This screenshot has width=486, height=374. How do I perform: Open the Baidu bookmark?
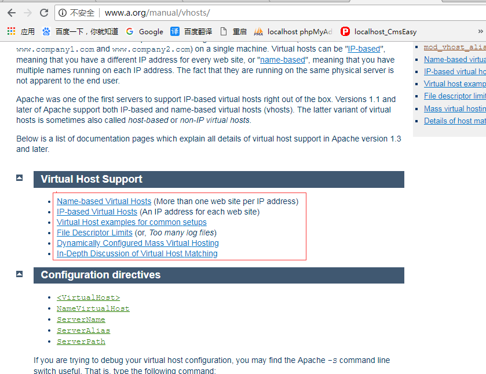tap(81, 31)
